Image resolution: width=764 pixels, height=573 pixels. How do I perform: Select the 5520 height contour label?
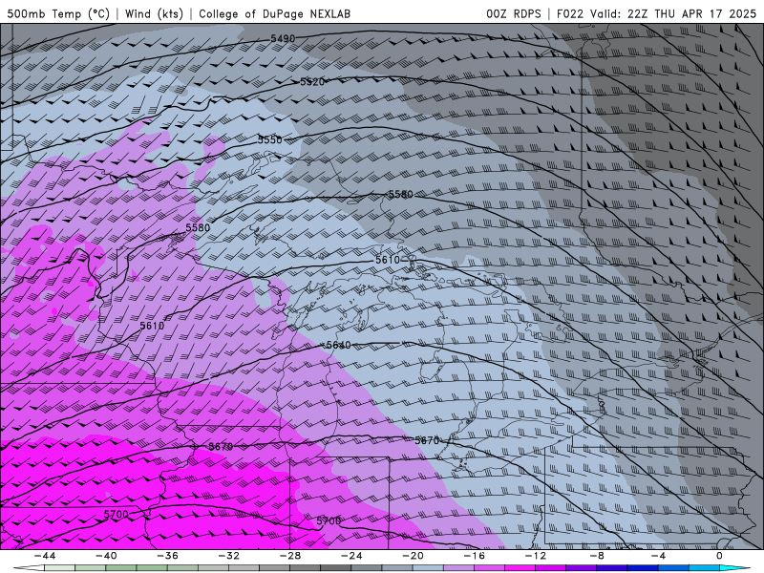coord(312,82)
